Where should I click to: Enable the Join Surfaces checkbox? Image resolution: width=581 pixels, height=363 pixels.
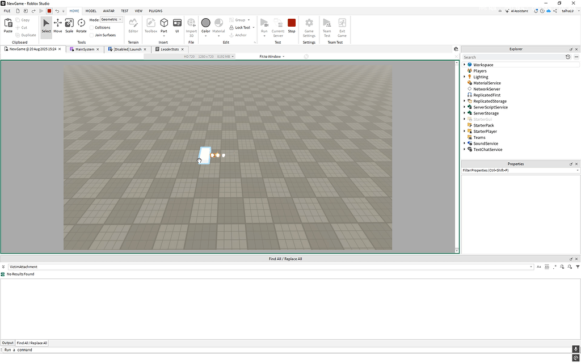(x=91, y=35)
